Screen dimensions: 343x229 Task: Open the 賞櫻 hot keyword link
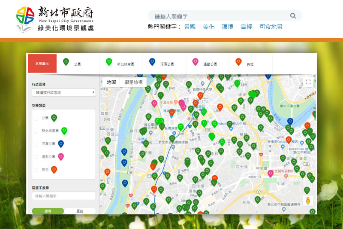247,27
